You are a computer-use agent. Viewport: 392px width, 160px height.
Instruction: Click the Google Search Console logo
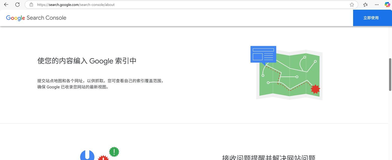point(36,18)
